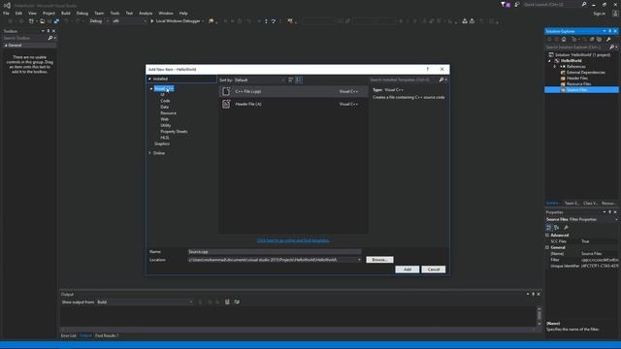Viewport: 621px width, 349px height.
Task: Toggle Word Wrap icon in the Output panel
Action: point(237,301)
